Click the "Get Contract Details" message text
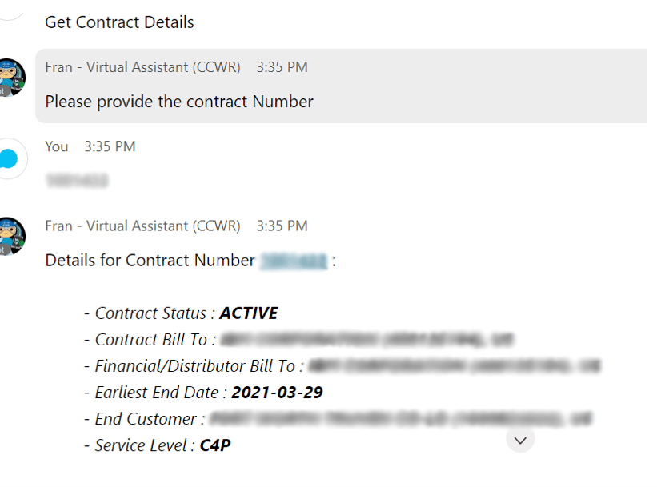 tap(119, 22)
